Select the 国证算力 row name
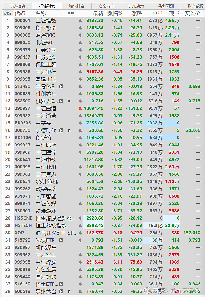 tap(46, 174)
